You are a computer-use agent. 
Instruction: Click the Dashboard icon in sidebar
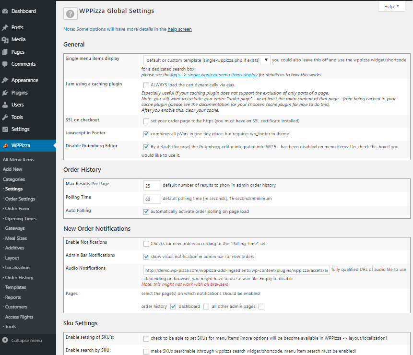tap(5, 11)
